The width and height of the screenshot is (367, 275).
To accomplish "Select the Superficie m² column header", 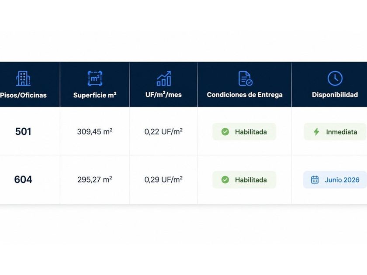I will [x=95, y=95].
